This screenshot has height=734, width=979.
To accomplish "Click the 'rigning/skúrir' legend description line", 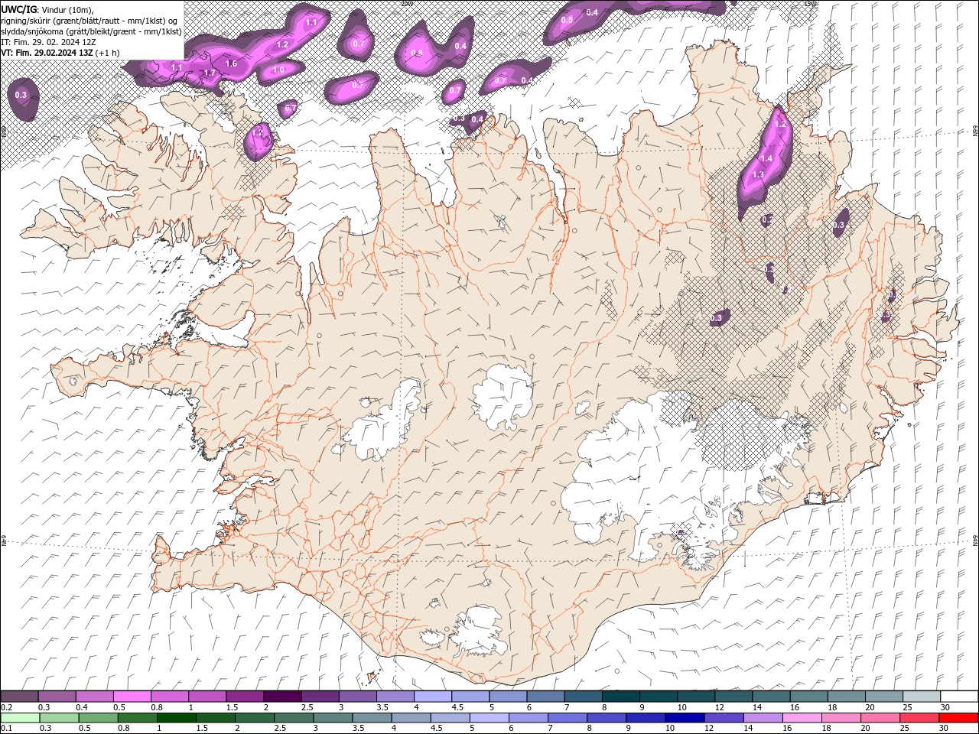I will click(89, 21).
